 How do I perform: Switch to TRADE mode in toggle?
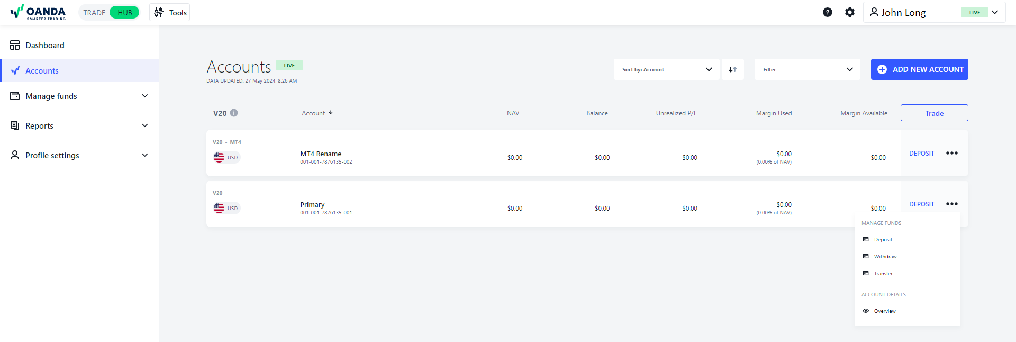[x=94, y=13]
